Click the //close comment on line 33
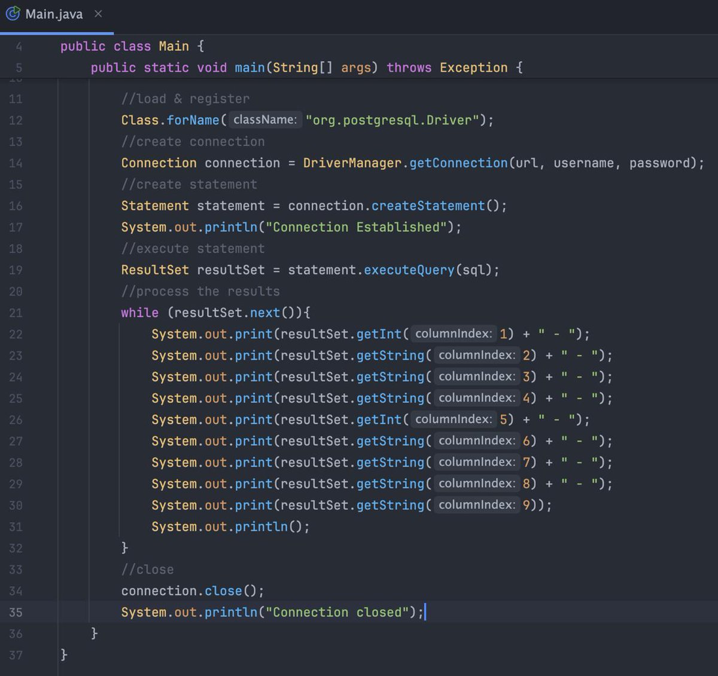Screen dimensions: 718x676 pyautogui.click(x=147, y=569)
